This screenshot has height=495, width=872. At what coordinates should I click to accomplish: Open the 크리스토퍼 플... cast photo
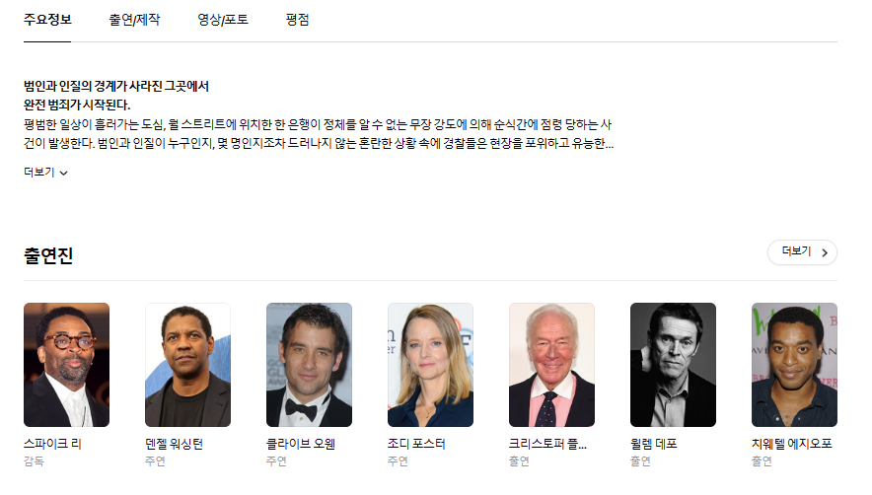pos(551,365)
